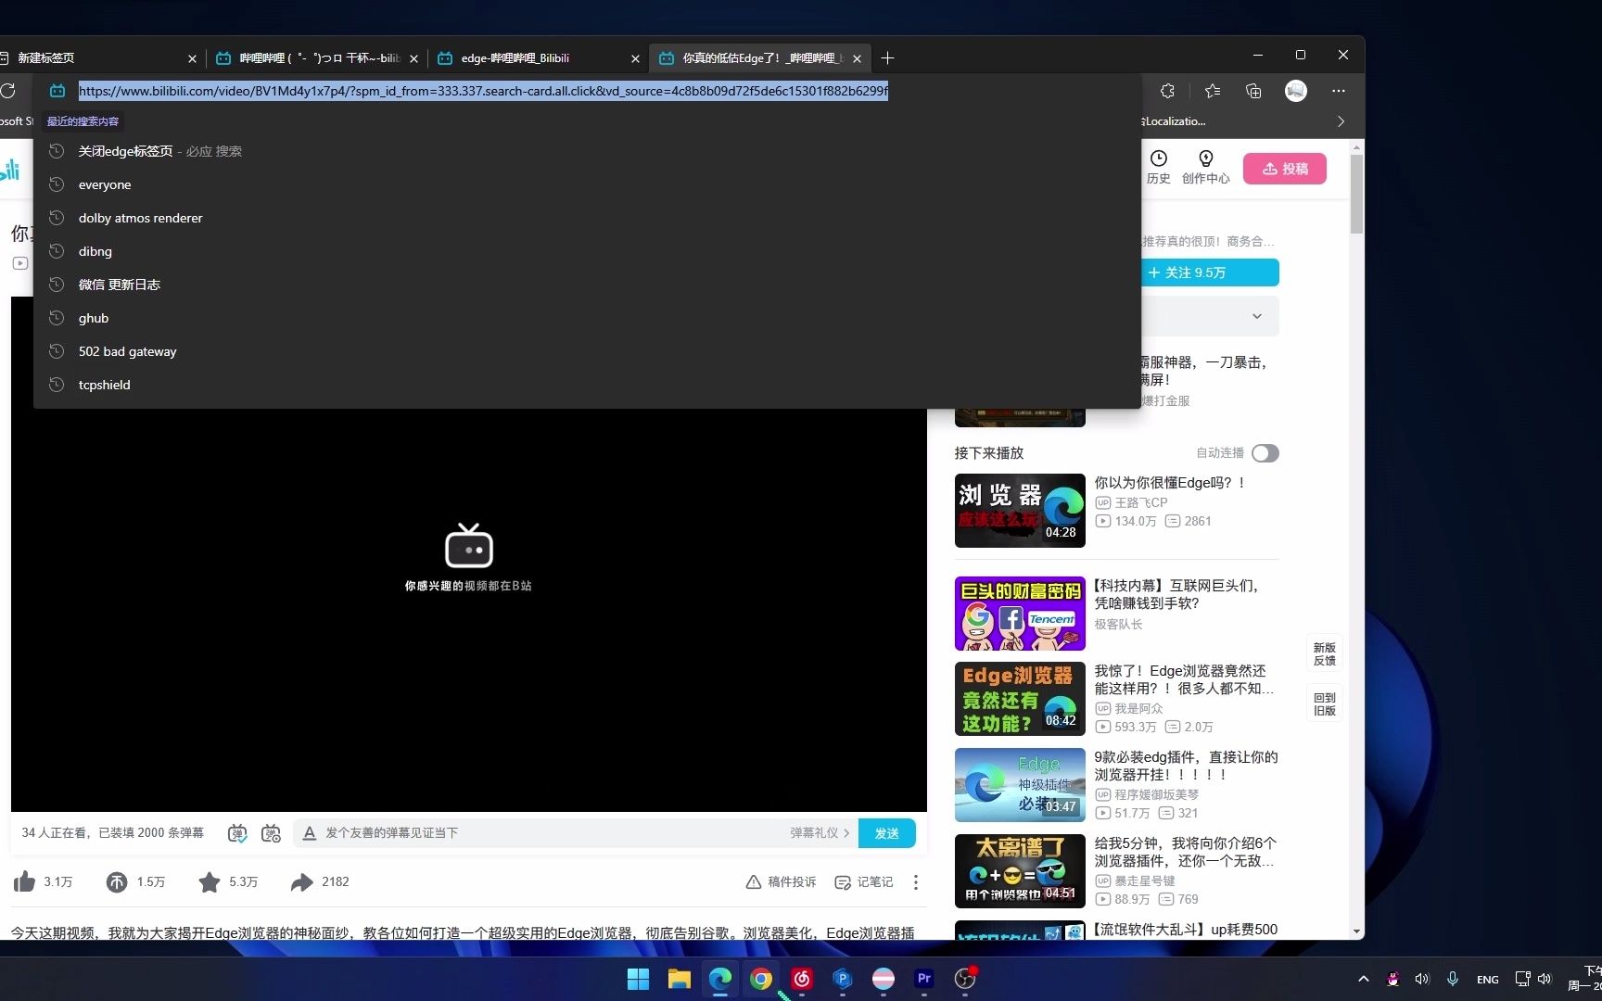
Task: Open the danmaku settings icon
Action: click(271, 833)
